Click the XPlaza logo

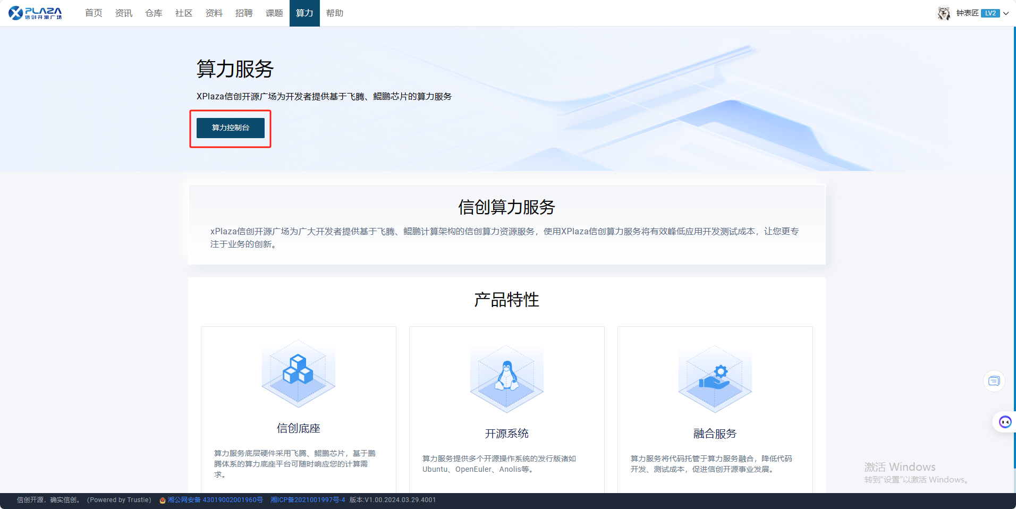pos(35,13)
